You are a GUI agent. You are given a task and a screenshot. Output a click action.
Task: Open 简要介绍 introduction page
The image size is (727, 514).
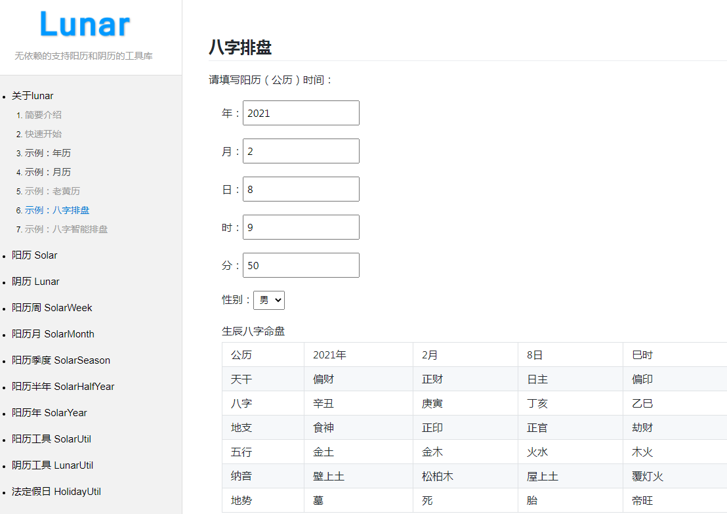point(43,115)
